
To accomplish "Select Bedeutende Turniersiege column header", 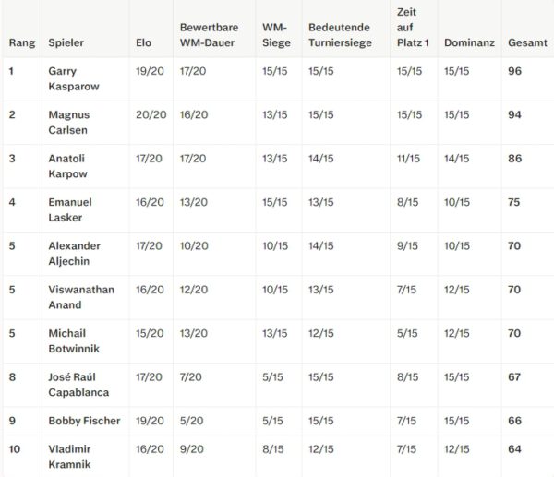I will tap(340, 35).
